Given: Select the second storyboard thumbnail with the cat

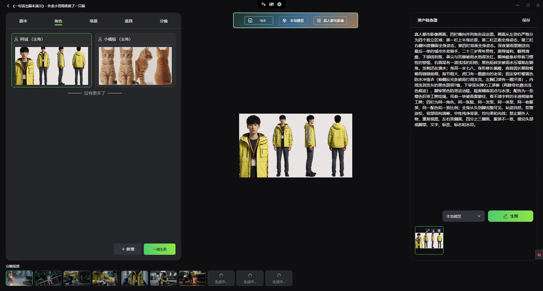Looking at the screenshot, I should [x=48, y=278].
